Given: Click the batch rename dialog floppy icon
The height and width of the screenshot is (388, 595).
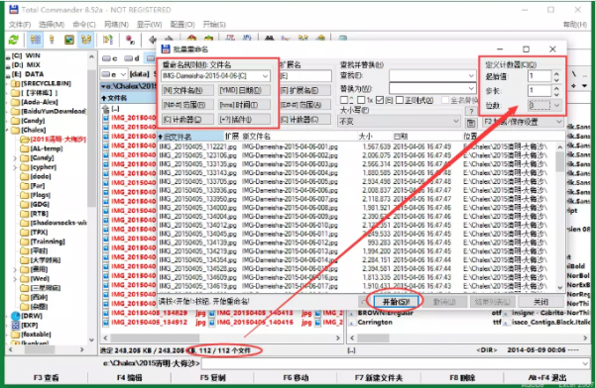Looking at the screenshot, I should 166,48.
